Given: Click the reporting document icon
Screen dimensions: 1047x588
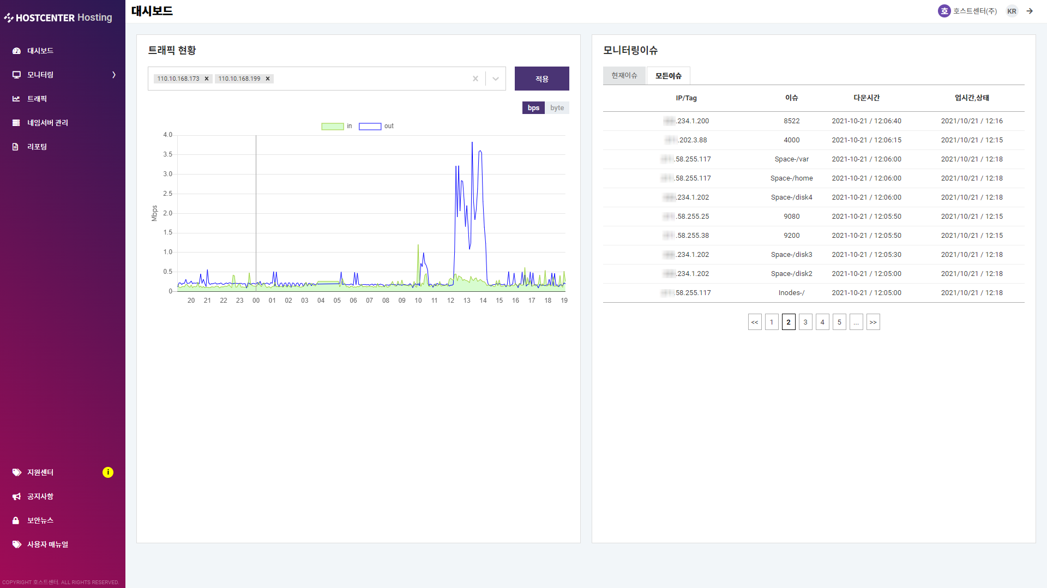Looking at the screenshot, I should click(16, 147).
